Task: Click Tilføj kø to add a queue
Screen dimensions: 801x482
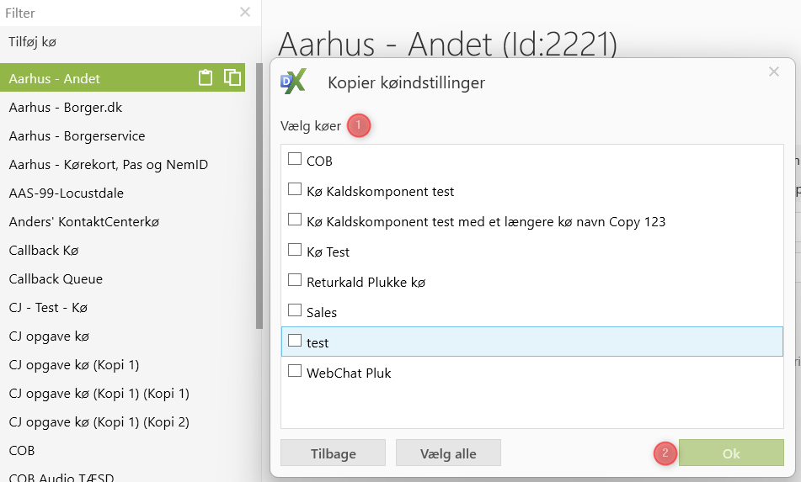Action: pyautogui.click(x=33, y=41)
